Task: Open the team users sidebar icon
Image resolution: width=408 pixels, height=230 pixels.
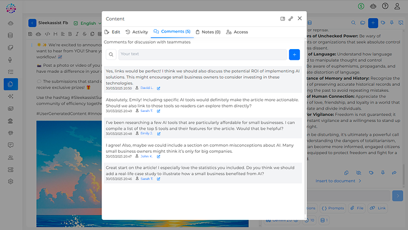Action: (x=10, y=157)
